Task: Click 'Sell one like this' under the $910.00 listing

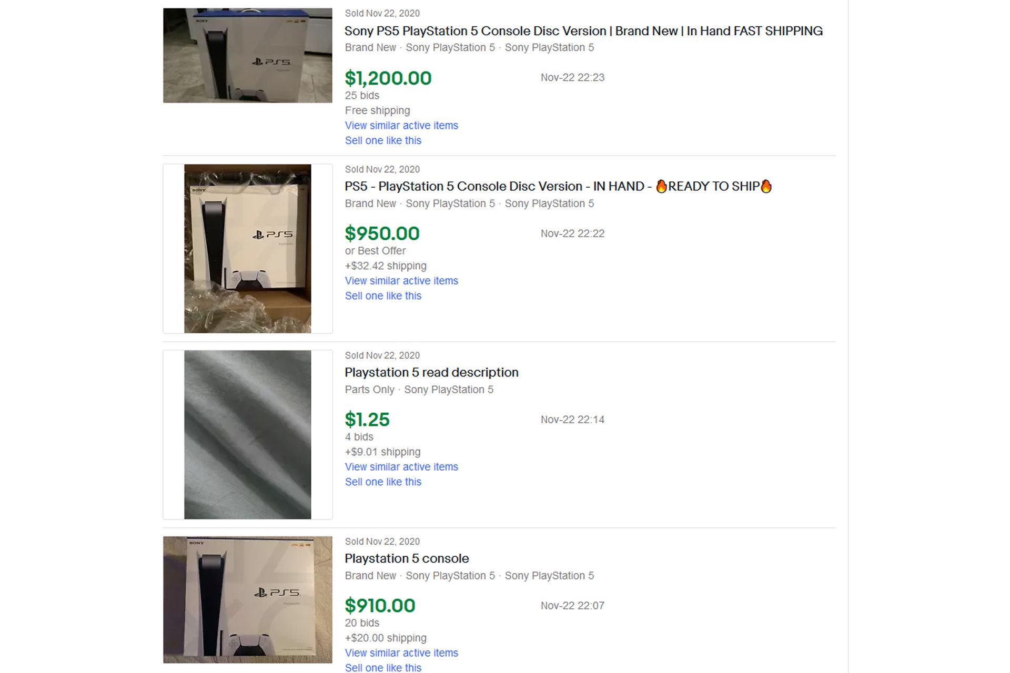Action: click(x=383, y=668)
